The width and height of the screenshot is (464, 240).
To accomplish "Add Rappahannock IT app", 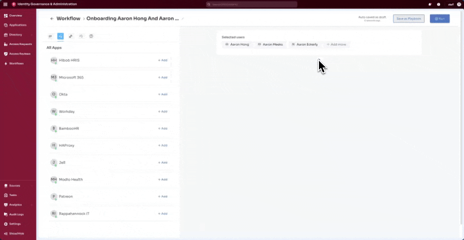I will [x=162, y=213].
